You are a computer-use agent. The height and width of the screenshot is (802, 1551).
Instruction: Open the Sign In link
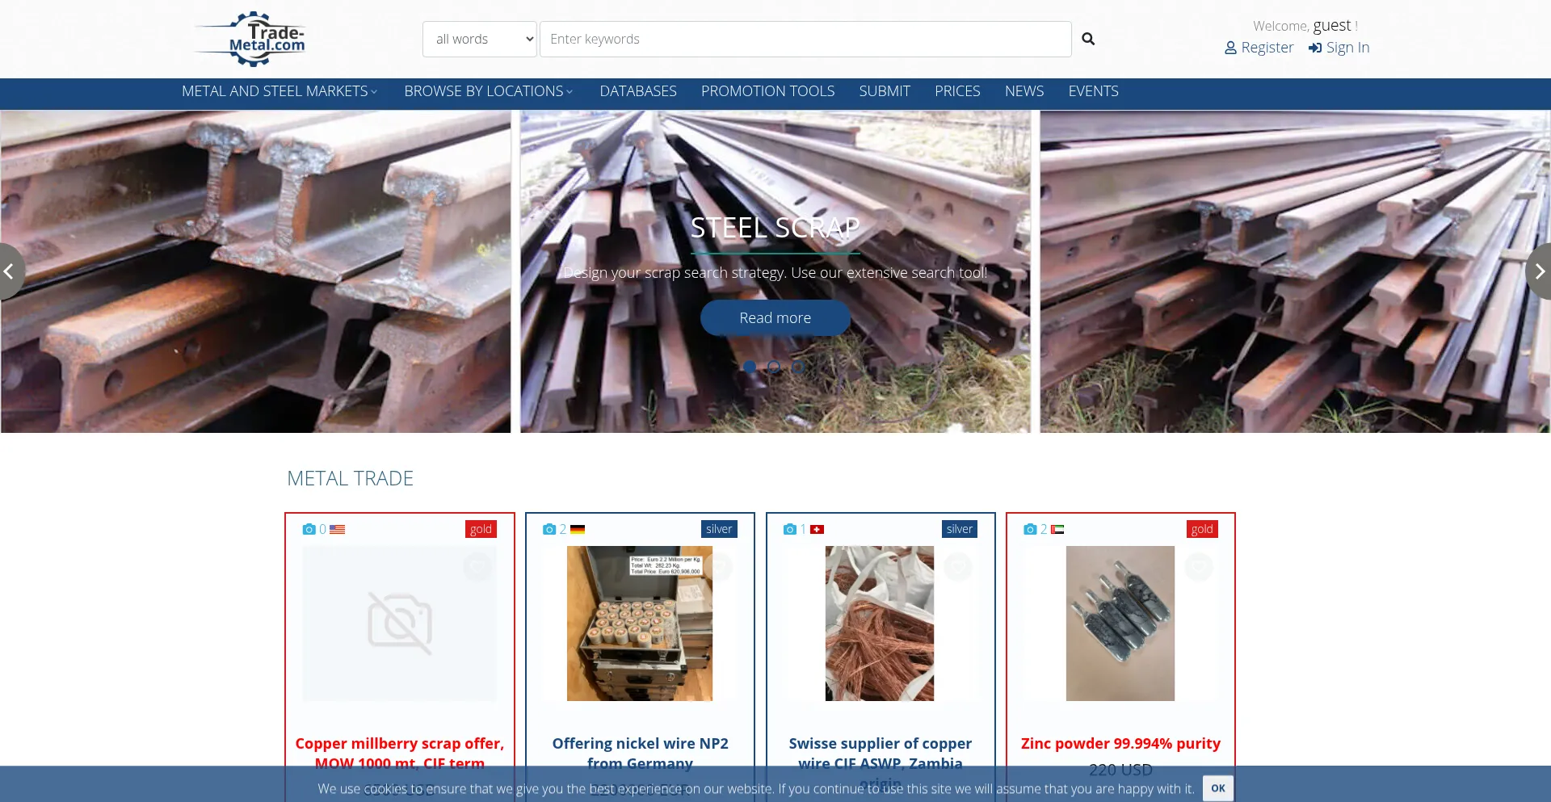[x=1339, y=48]
